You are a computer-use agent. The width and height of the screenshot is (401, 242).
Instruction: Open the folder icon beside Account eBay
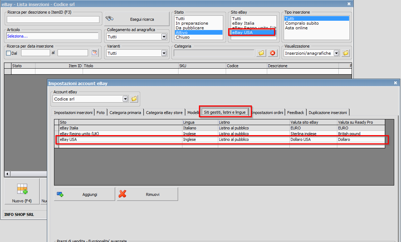tap(134, 99)
